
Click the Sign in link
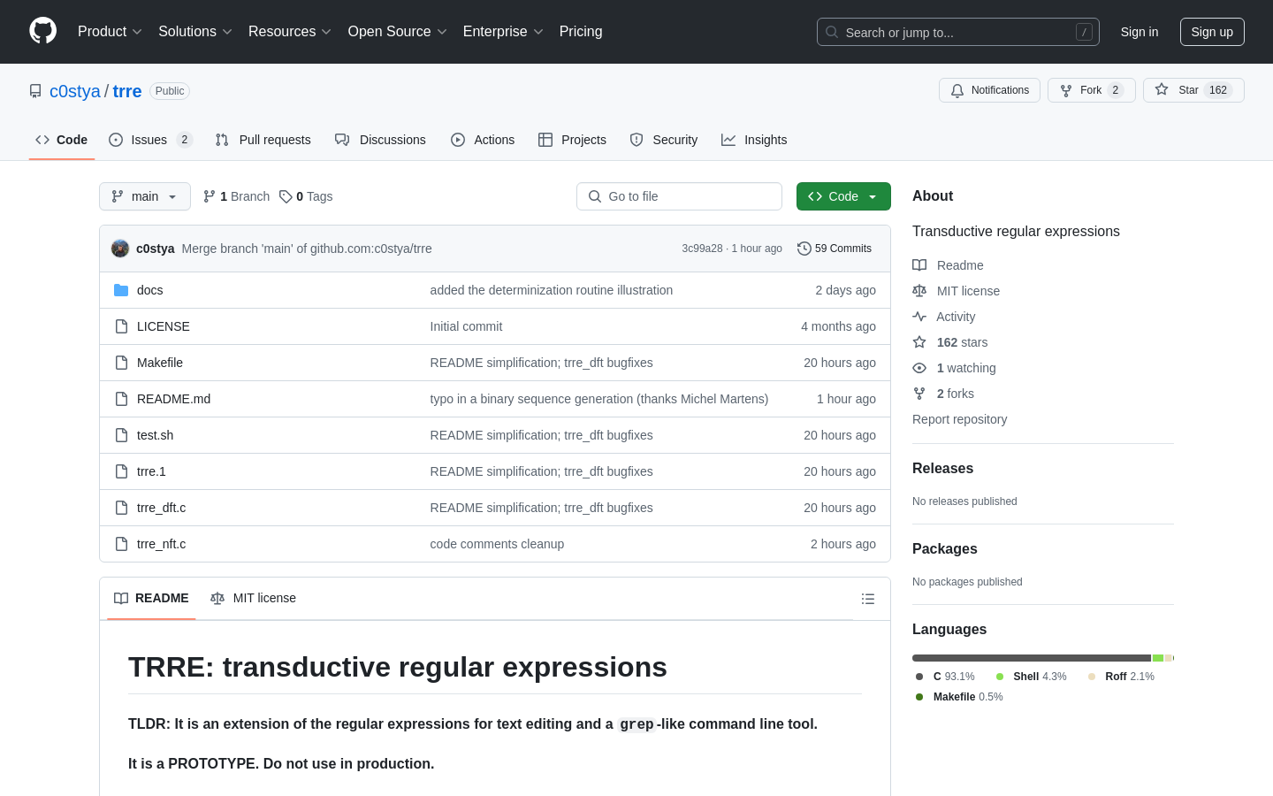click(1140, 32)
